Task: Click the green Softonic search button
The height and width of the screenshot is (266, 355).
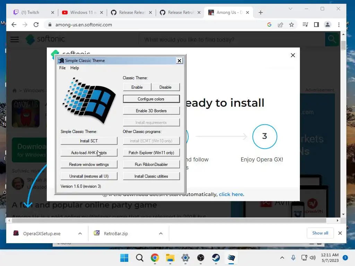Action: pos(332,39)
